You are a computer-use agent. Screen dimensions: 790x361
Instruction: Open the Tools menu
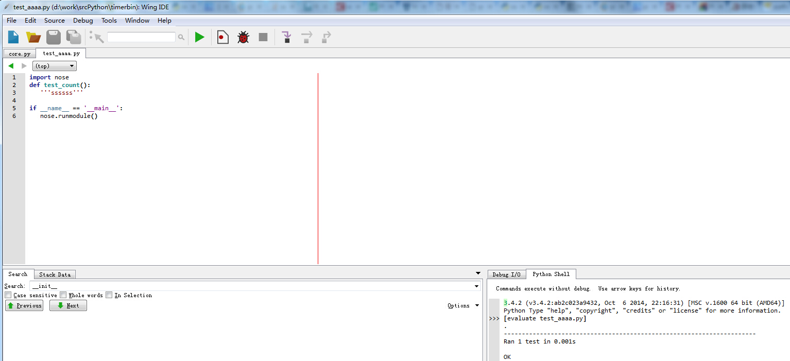pos(109,21)
